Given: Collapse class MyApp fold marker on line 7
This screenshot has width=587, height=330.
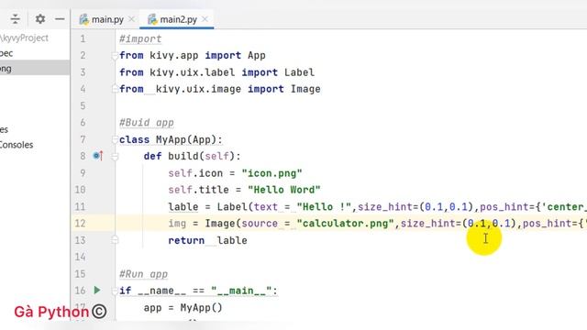Looking at the screenshot, I should point(115,140).
